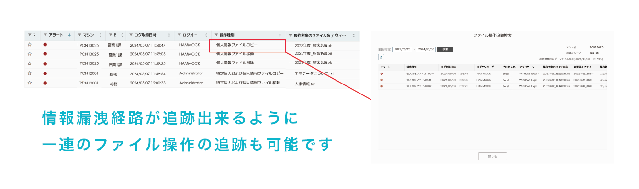Image resolution: width=639 pixels, height=189 pixels.
Task: Click 個人情報ファイルコピー cell in main list
Action: [x=237, y=44]
